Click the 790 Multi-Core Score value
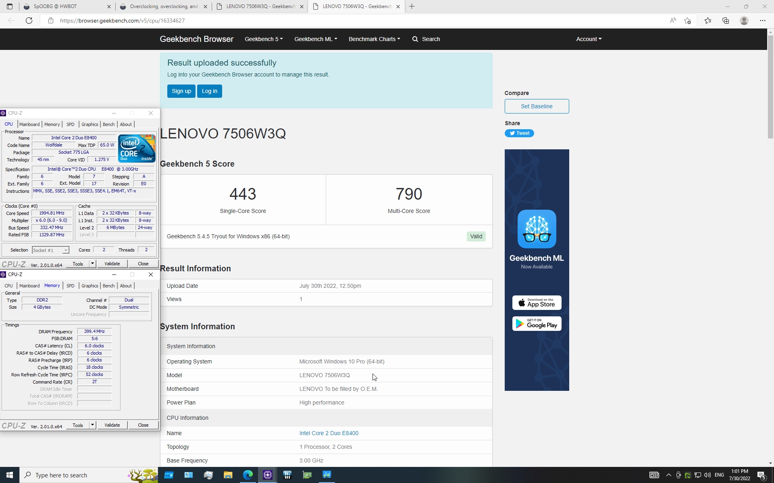This screenshot has width=774, height=483. (x=409, y=194)
